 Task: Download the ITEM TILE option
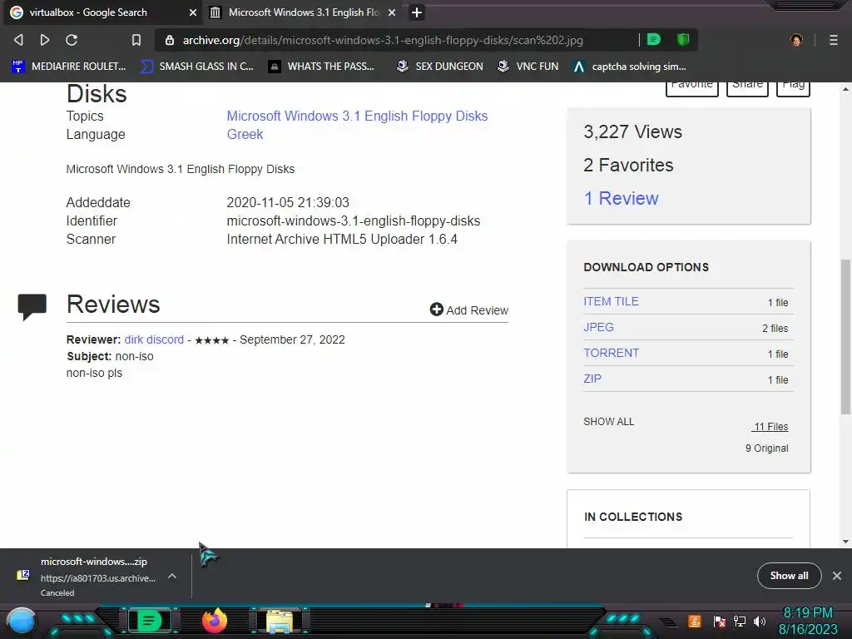tap(611, 301)
